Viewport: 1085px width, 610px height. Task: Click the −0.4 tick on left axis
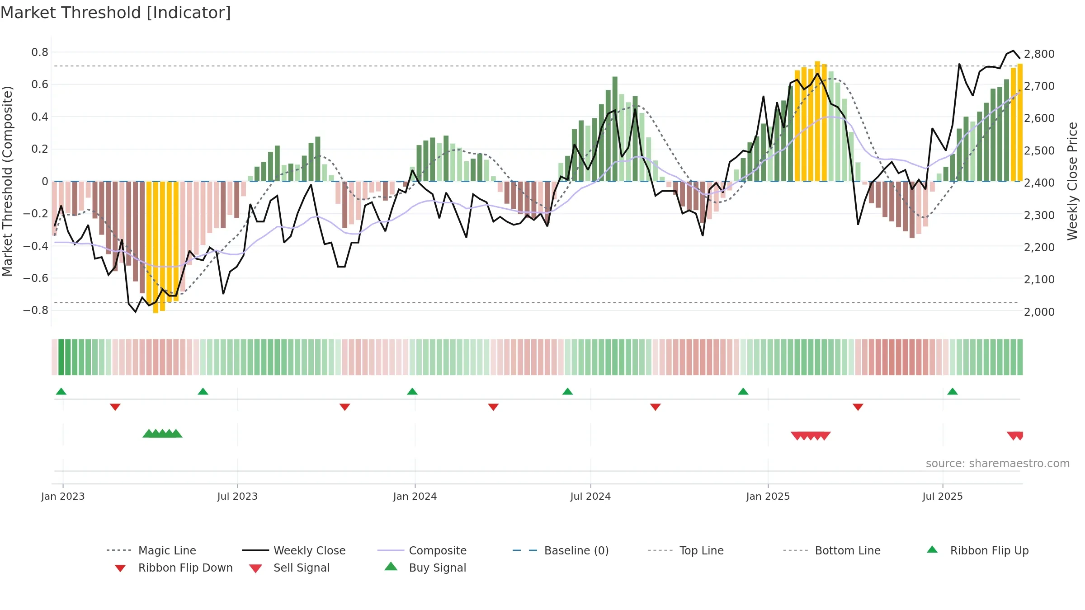tap(36, 246)
